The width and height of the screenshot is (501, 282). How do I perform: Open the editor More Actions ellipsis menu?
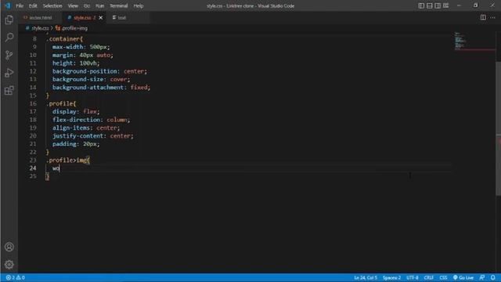492,17
